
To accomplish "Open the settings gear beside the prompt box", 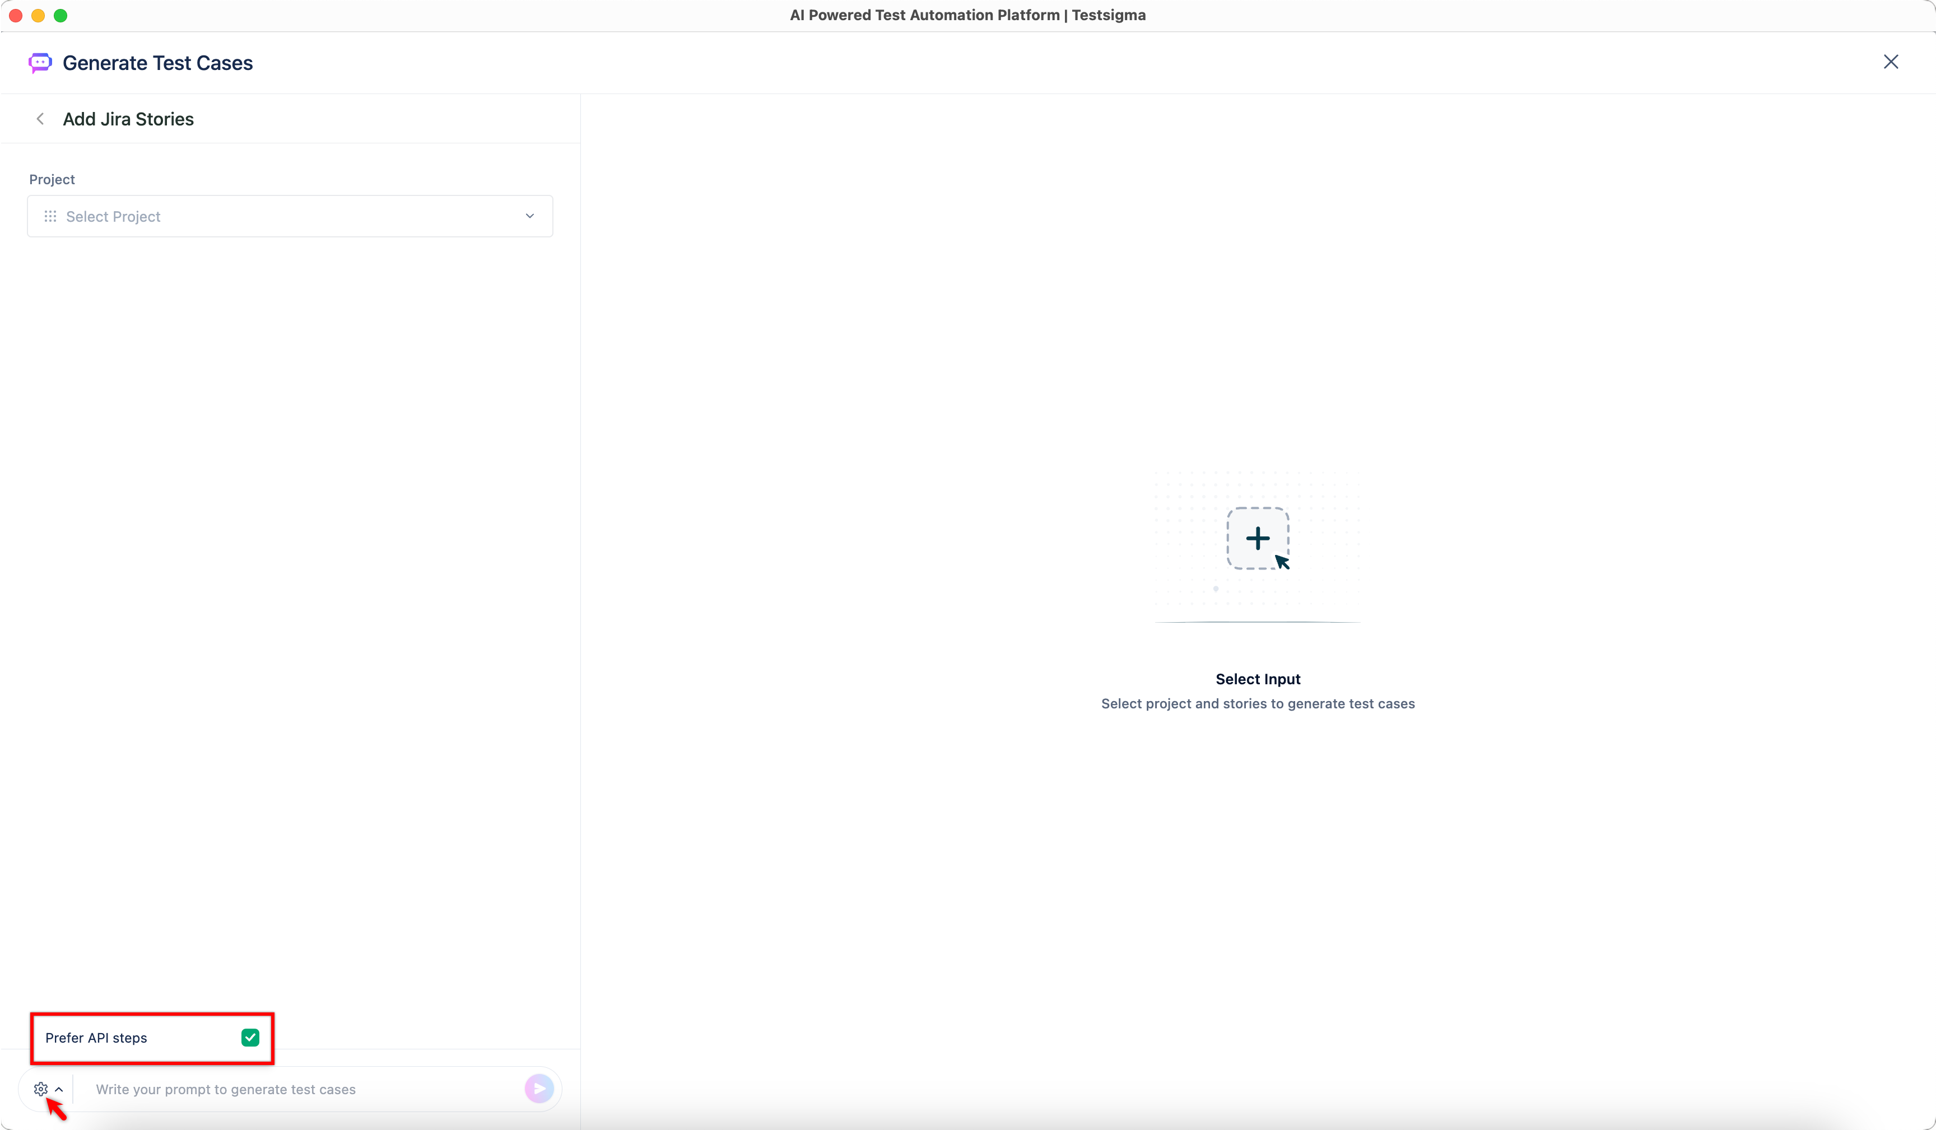I will click(x=41, y=1088).
